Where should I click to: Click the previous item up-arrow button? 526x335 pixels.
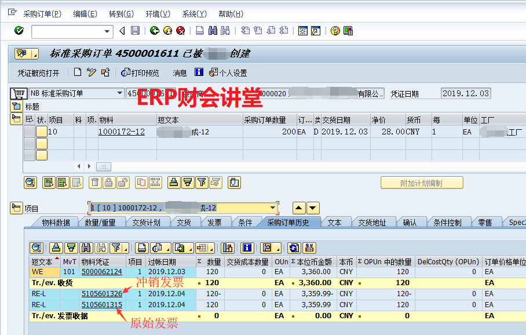298,208
